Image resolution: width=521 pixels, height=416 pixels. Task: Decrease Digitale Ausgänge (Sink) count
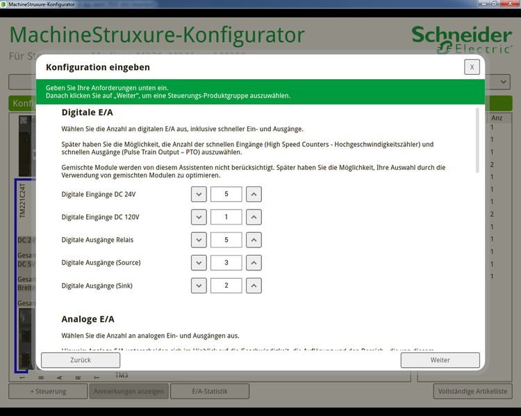199,286
